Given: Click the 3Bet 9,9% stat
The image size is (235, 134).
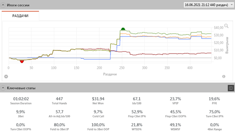Looking at the screenshot, I should point(21,114).
